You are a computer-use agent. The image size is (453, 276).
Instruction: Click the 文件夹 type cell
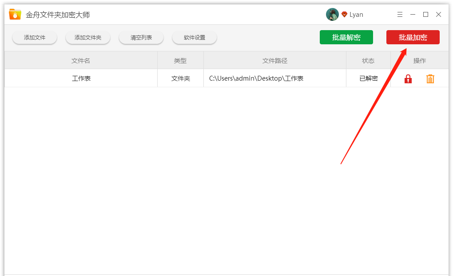click(181, 78)
